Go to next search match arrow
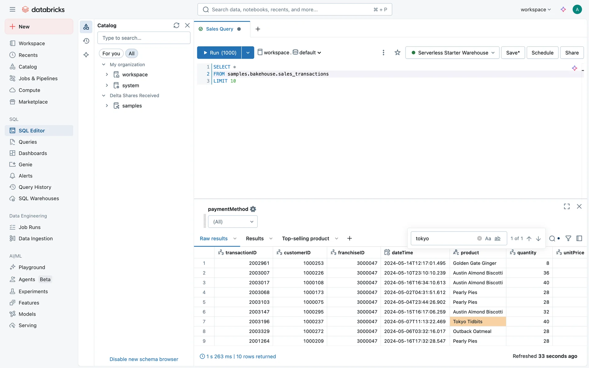This screenshot has height=368, width=589. click(538, 239)
